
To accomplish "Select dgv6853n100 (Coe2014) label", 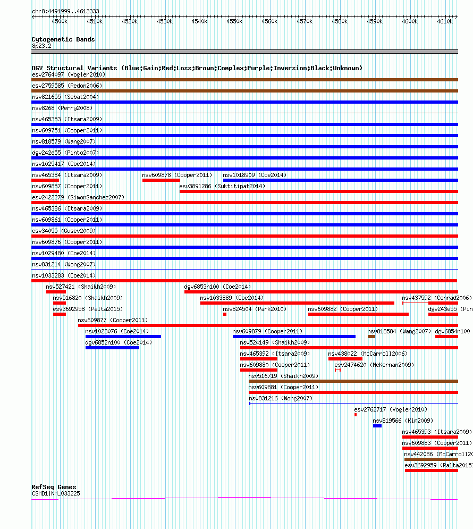I will tap(217, 287).
